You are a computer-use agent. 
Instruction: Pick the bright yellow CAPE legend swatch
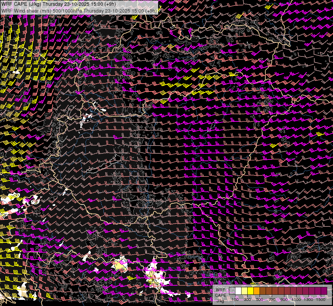(250, 291)
